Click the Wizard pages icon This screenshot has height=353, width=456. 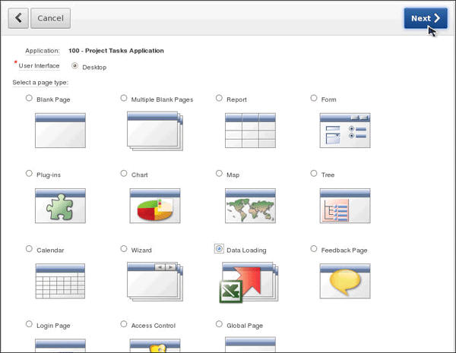(155, 282)
